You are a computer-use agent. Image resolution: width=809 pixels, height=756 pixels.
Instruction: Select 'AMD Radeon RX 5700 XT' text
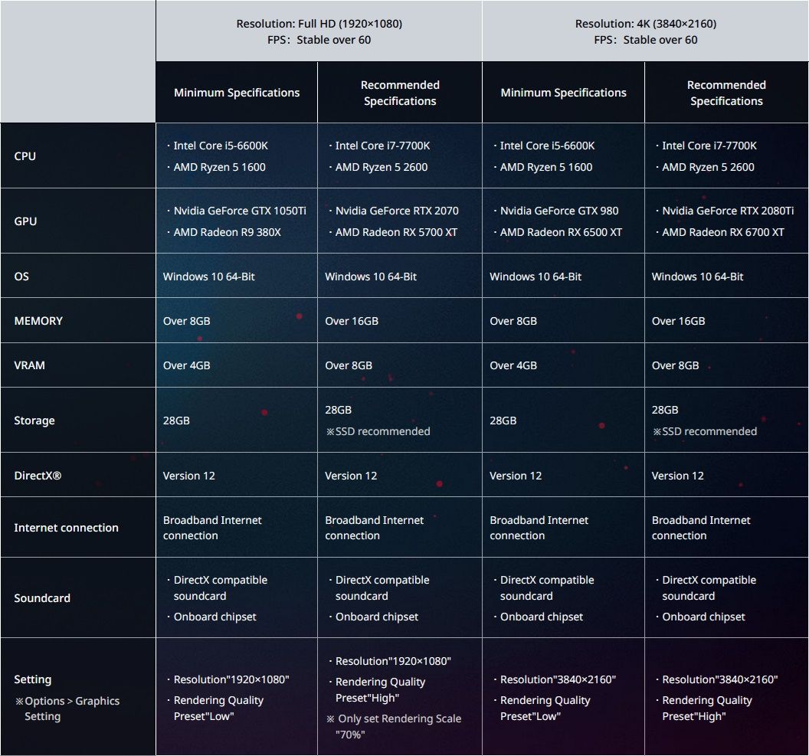click(396, 233)
